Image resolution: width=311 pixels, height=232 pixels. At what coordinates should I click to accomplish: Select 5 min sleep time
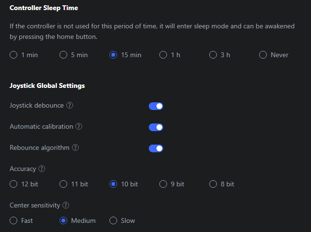pyautogui.click(x=63, y=55)
